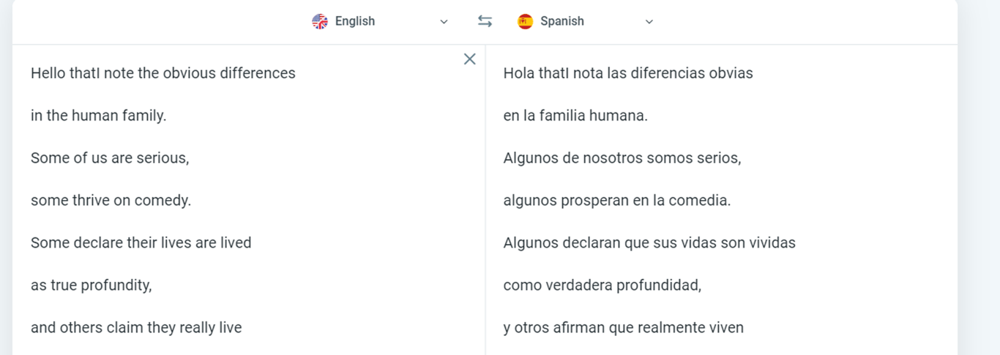1000x355 pixels.
Task: Click the source line "Hello thatI note the obvious differences"
Action: click(x=163, y=73)
